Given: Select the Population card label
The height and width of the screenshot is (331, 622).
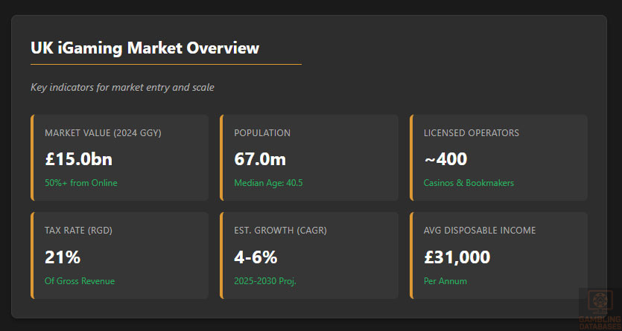Looking at the screenshot, I should (262, 133).
